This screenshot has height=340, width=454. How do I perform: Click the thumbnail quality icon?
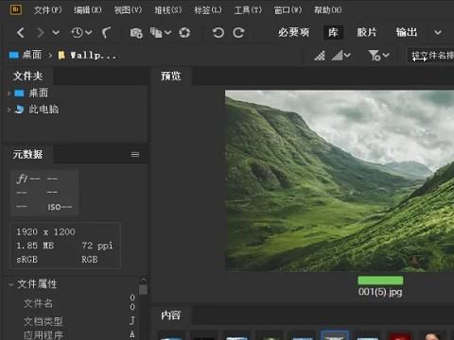pyautogui.click(x=320, y=56)
